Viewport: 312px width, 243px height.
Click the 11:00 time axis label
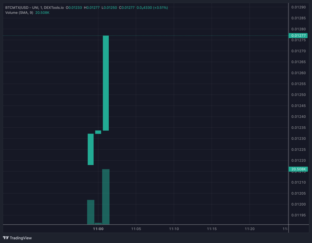[x=98, y=229]
